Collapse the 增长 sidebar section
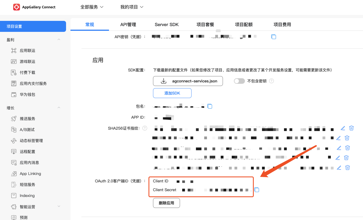This screenshot has width=363, height=220. pyautogui.click(x=59, y=108)
